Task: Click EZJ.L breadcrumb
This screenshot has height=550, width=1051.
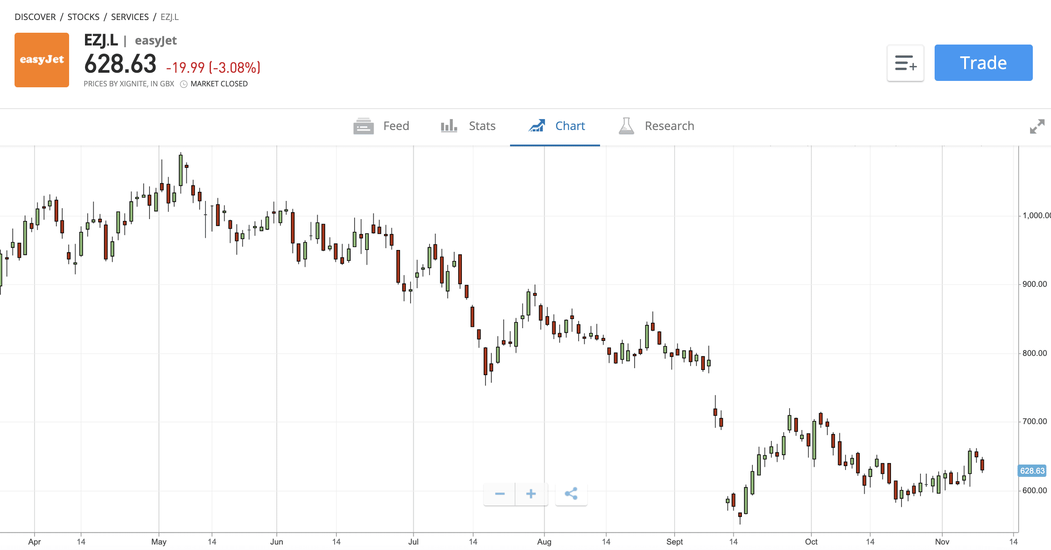Action: pyautogui.click(x=170, y=17)
